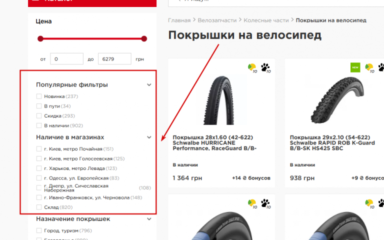Click the bonus badge on Schwalbe RAPID ROB card
Screen dimensions: 384x240
pyautogui.click(x=369, y=68)
